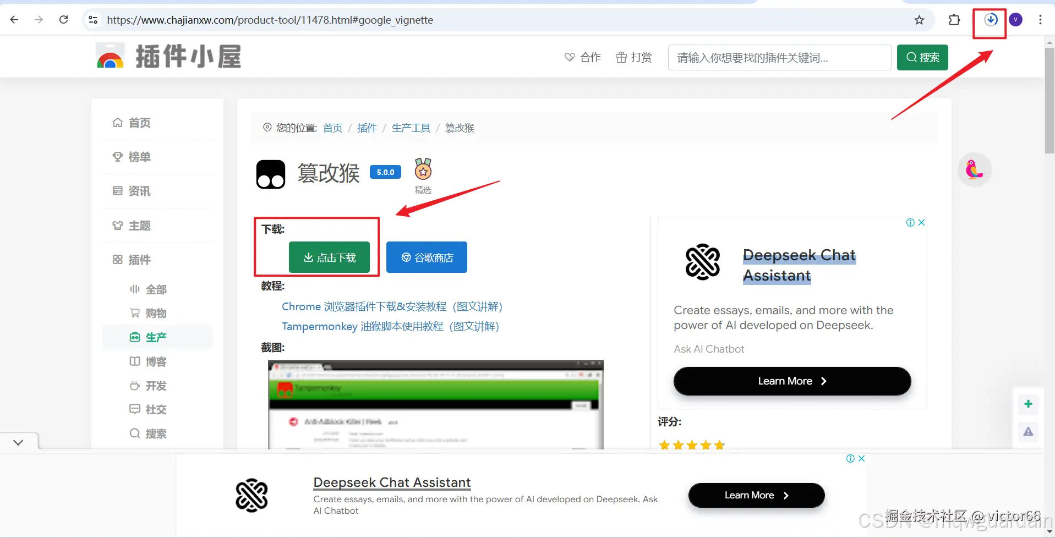Click Learn More in the bottom banner
This screenshot has width=1055, height=538.
(756, 495)
